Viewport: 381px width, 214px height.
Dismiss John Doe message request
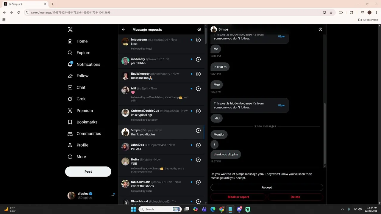[x=198, y=145]
